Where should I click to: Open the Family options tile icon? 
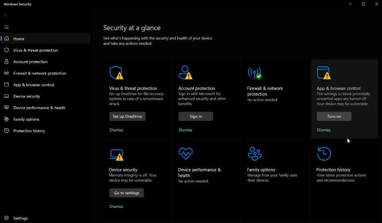point(255,154)
